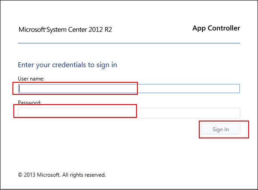Screen dimensions: 258x190
Task: Click the 'Enter your credentials to sign in' heading
Action: point(68,65)
